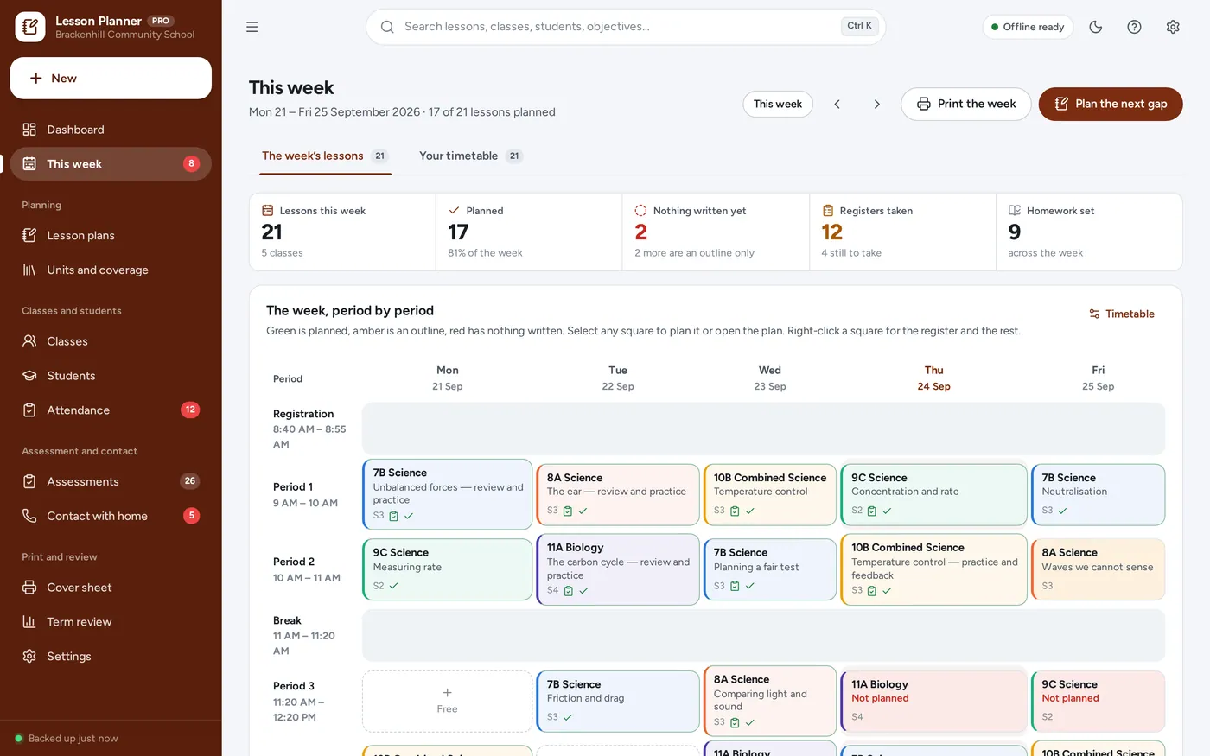
Task: Go to Classes in the sidebar
Action: [x=111, y=341]
